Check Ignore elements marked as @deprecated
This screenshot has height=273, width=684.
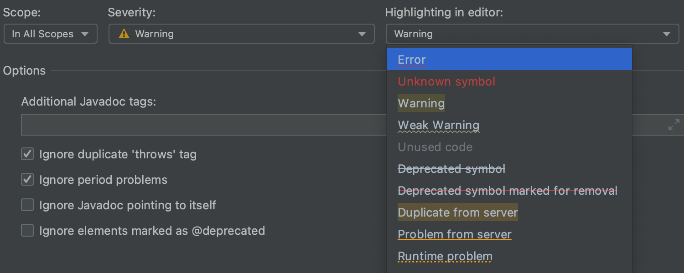point(27,231)
